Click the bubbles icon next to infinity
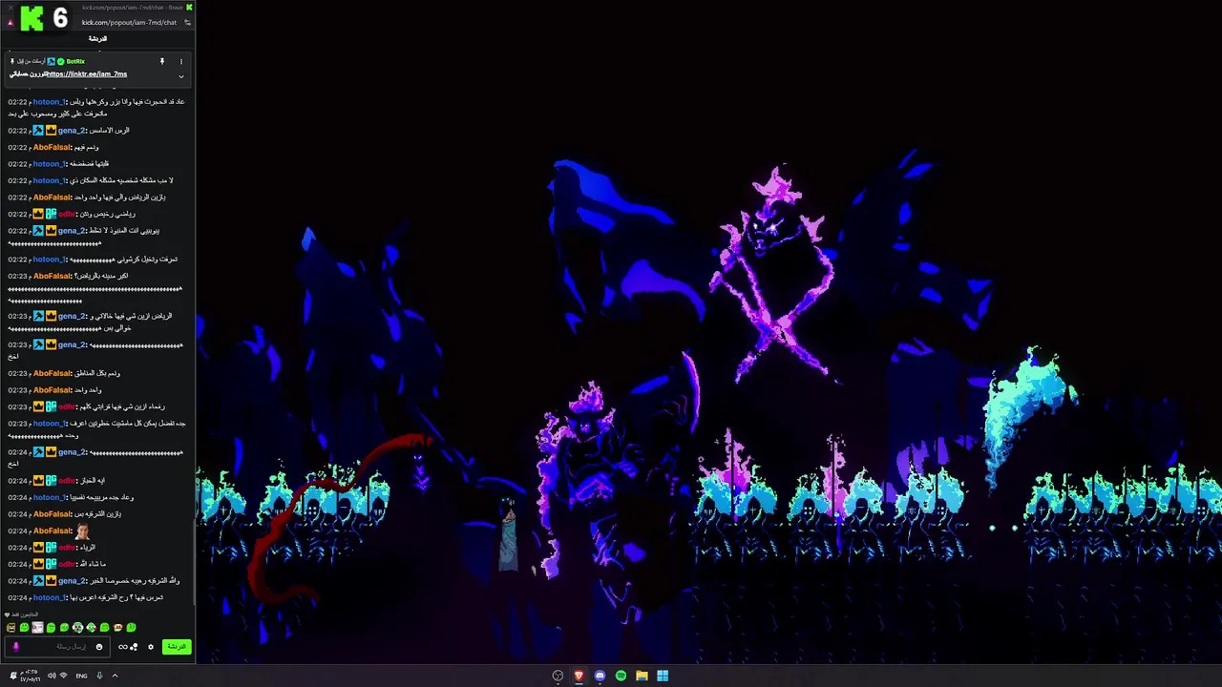This screenshot has height=687, width=1222. coord(134,647)
